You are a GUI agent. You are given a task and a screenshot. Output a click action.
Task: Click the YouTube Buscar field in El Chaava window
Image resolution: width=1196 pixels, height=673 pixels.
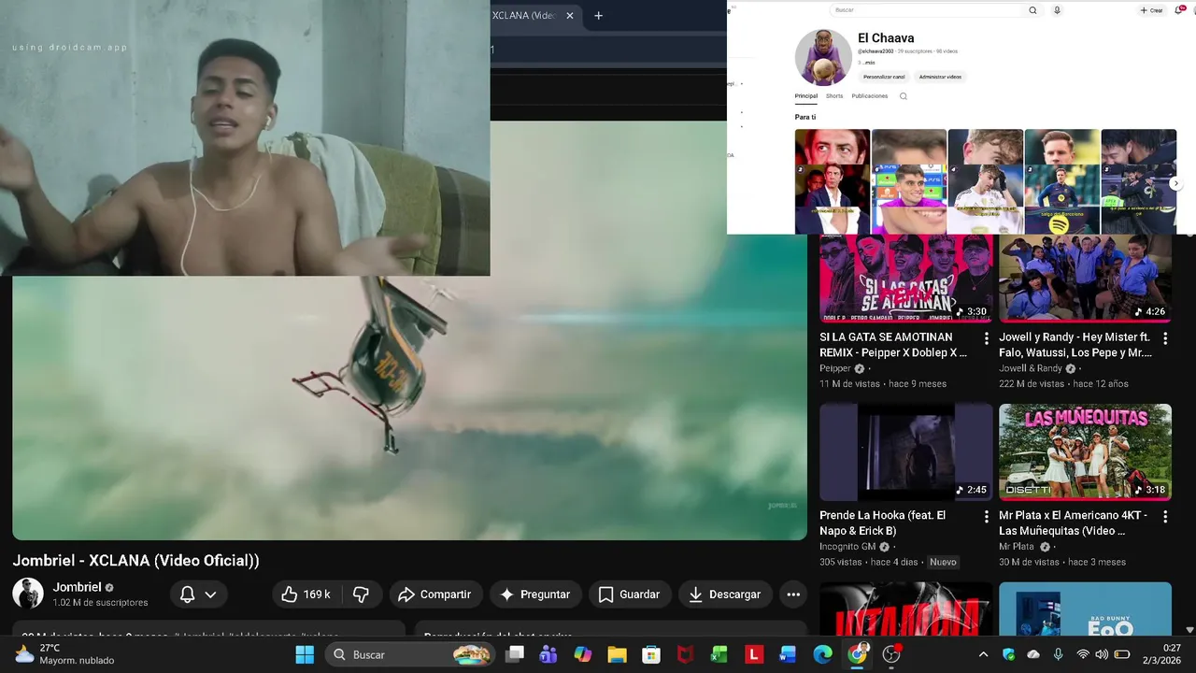tap(928, 10)
